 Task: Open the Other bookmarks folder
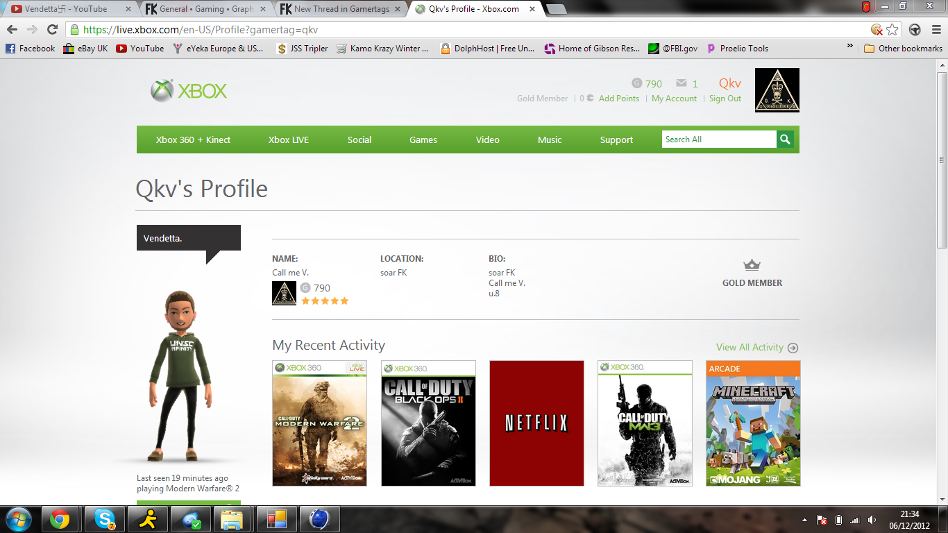pyautogui.click(x=903, y=49)
